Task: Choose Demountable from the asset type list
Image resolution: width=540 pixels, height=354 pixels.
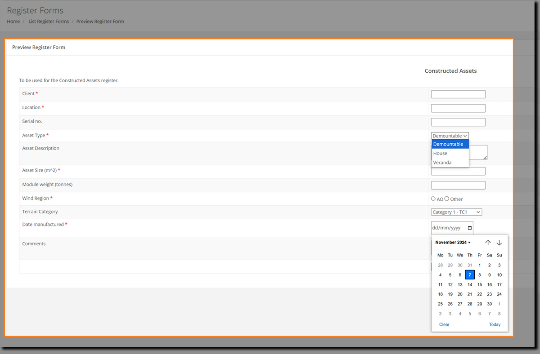Action: point(450,144)
